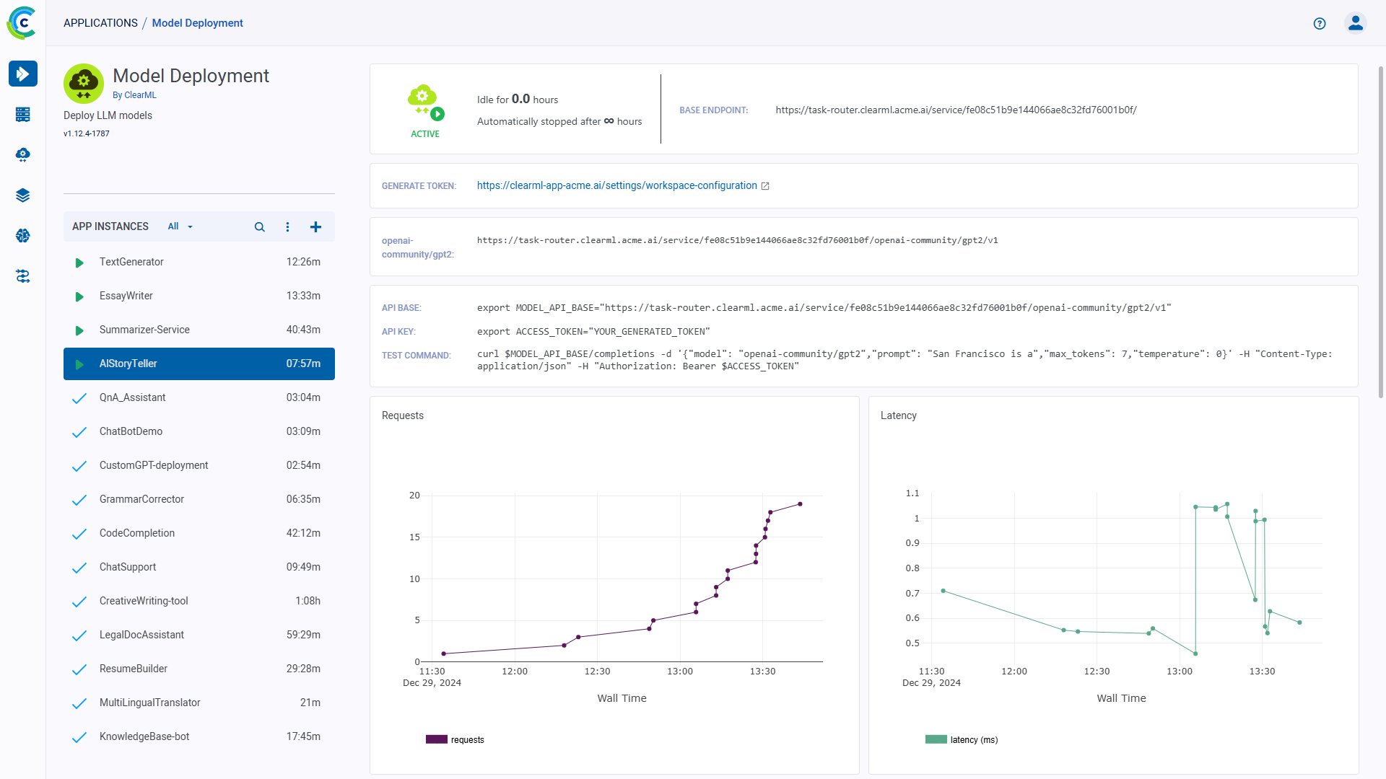
Task: Click the checkmark beside QnA_Assistant
Action: pyautogui.click(x=79, y=398)
